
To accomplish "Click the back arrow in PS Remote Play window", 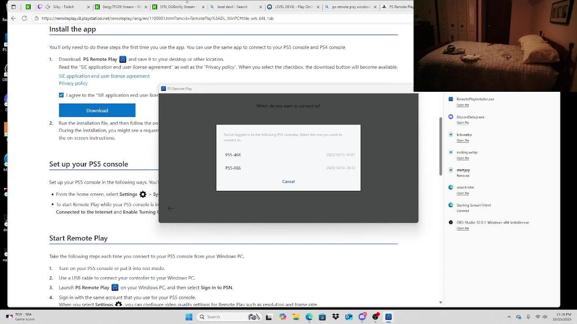I will [170, 208].
